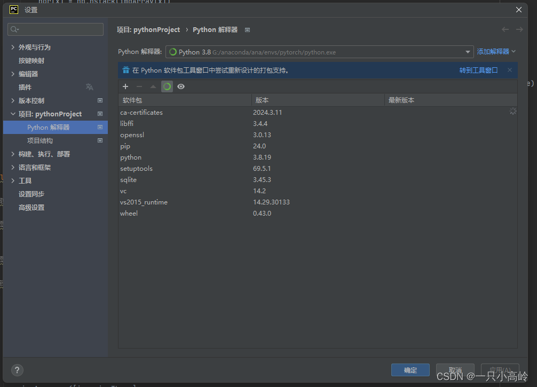
Task: Click the 版本 column header
Action: click(318, 100)
